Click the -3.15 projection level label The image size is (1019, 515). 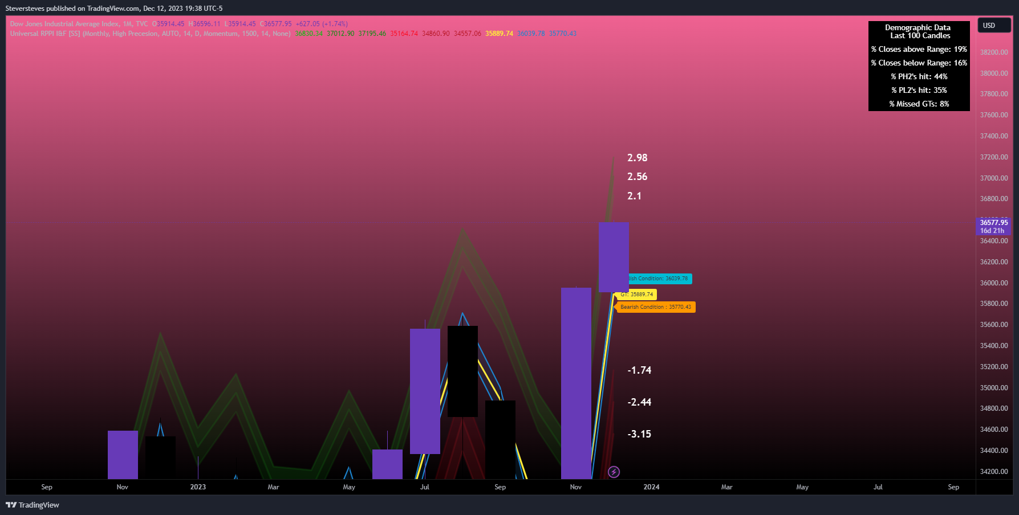[x=639, y=434]
